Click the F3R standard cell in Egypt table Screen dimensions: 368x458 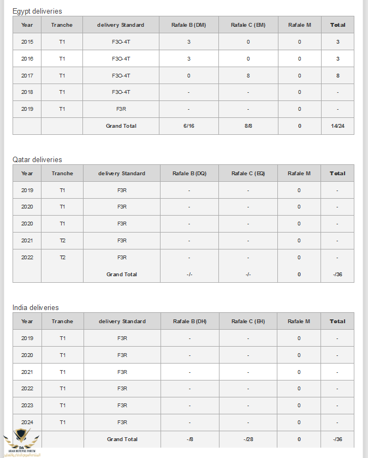(121, 109)
